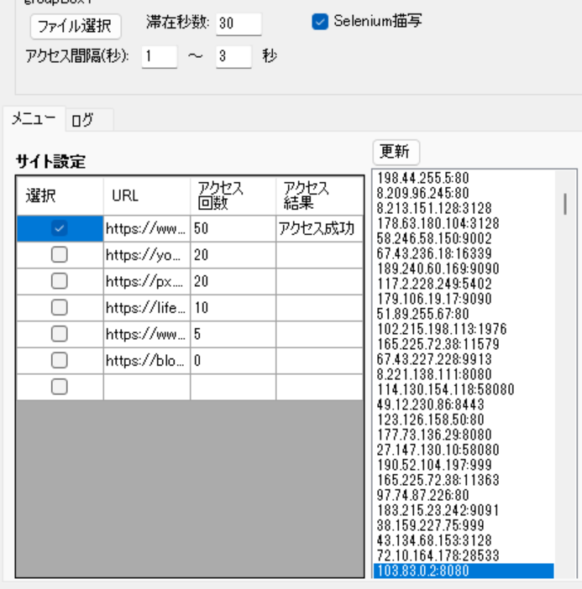
Task: Check the box for the https://px... row
Action: (60, 281)
